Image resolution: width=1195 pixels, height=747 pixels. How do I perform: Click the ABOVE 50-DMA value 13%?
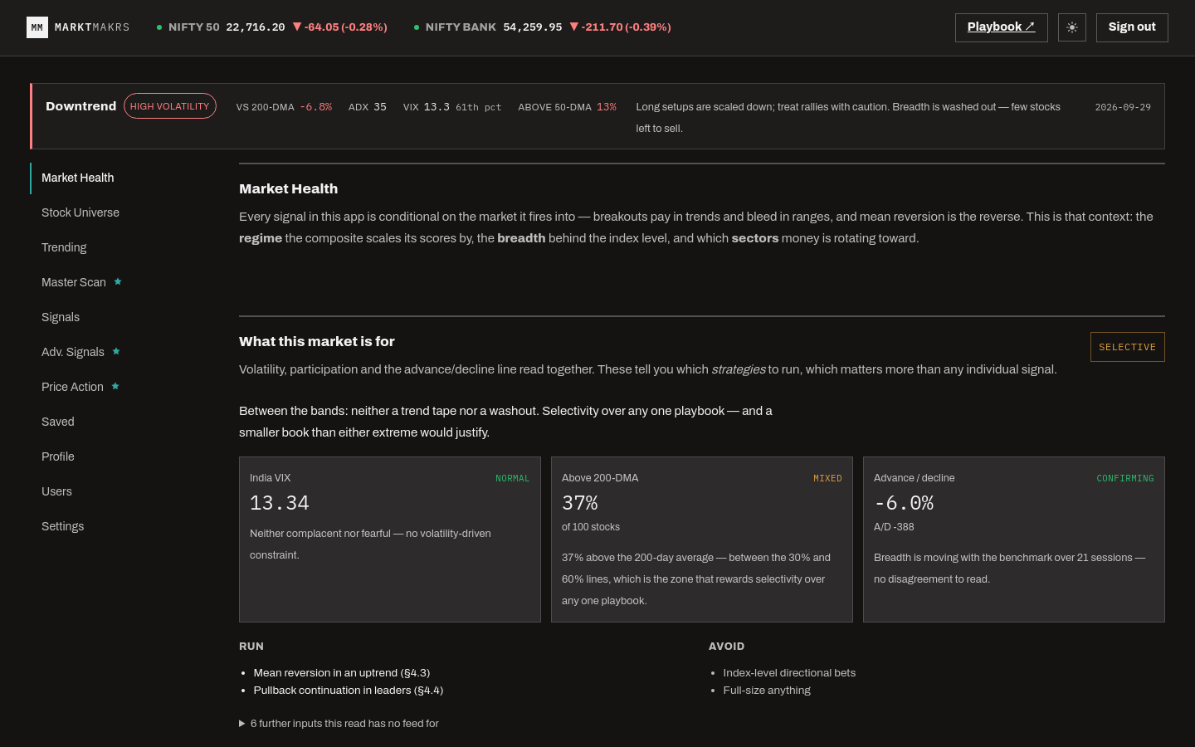coord(607,107)
